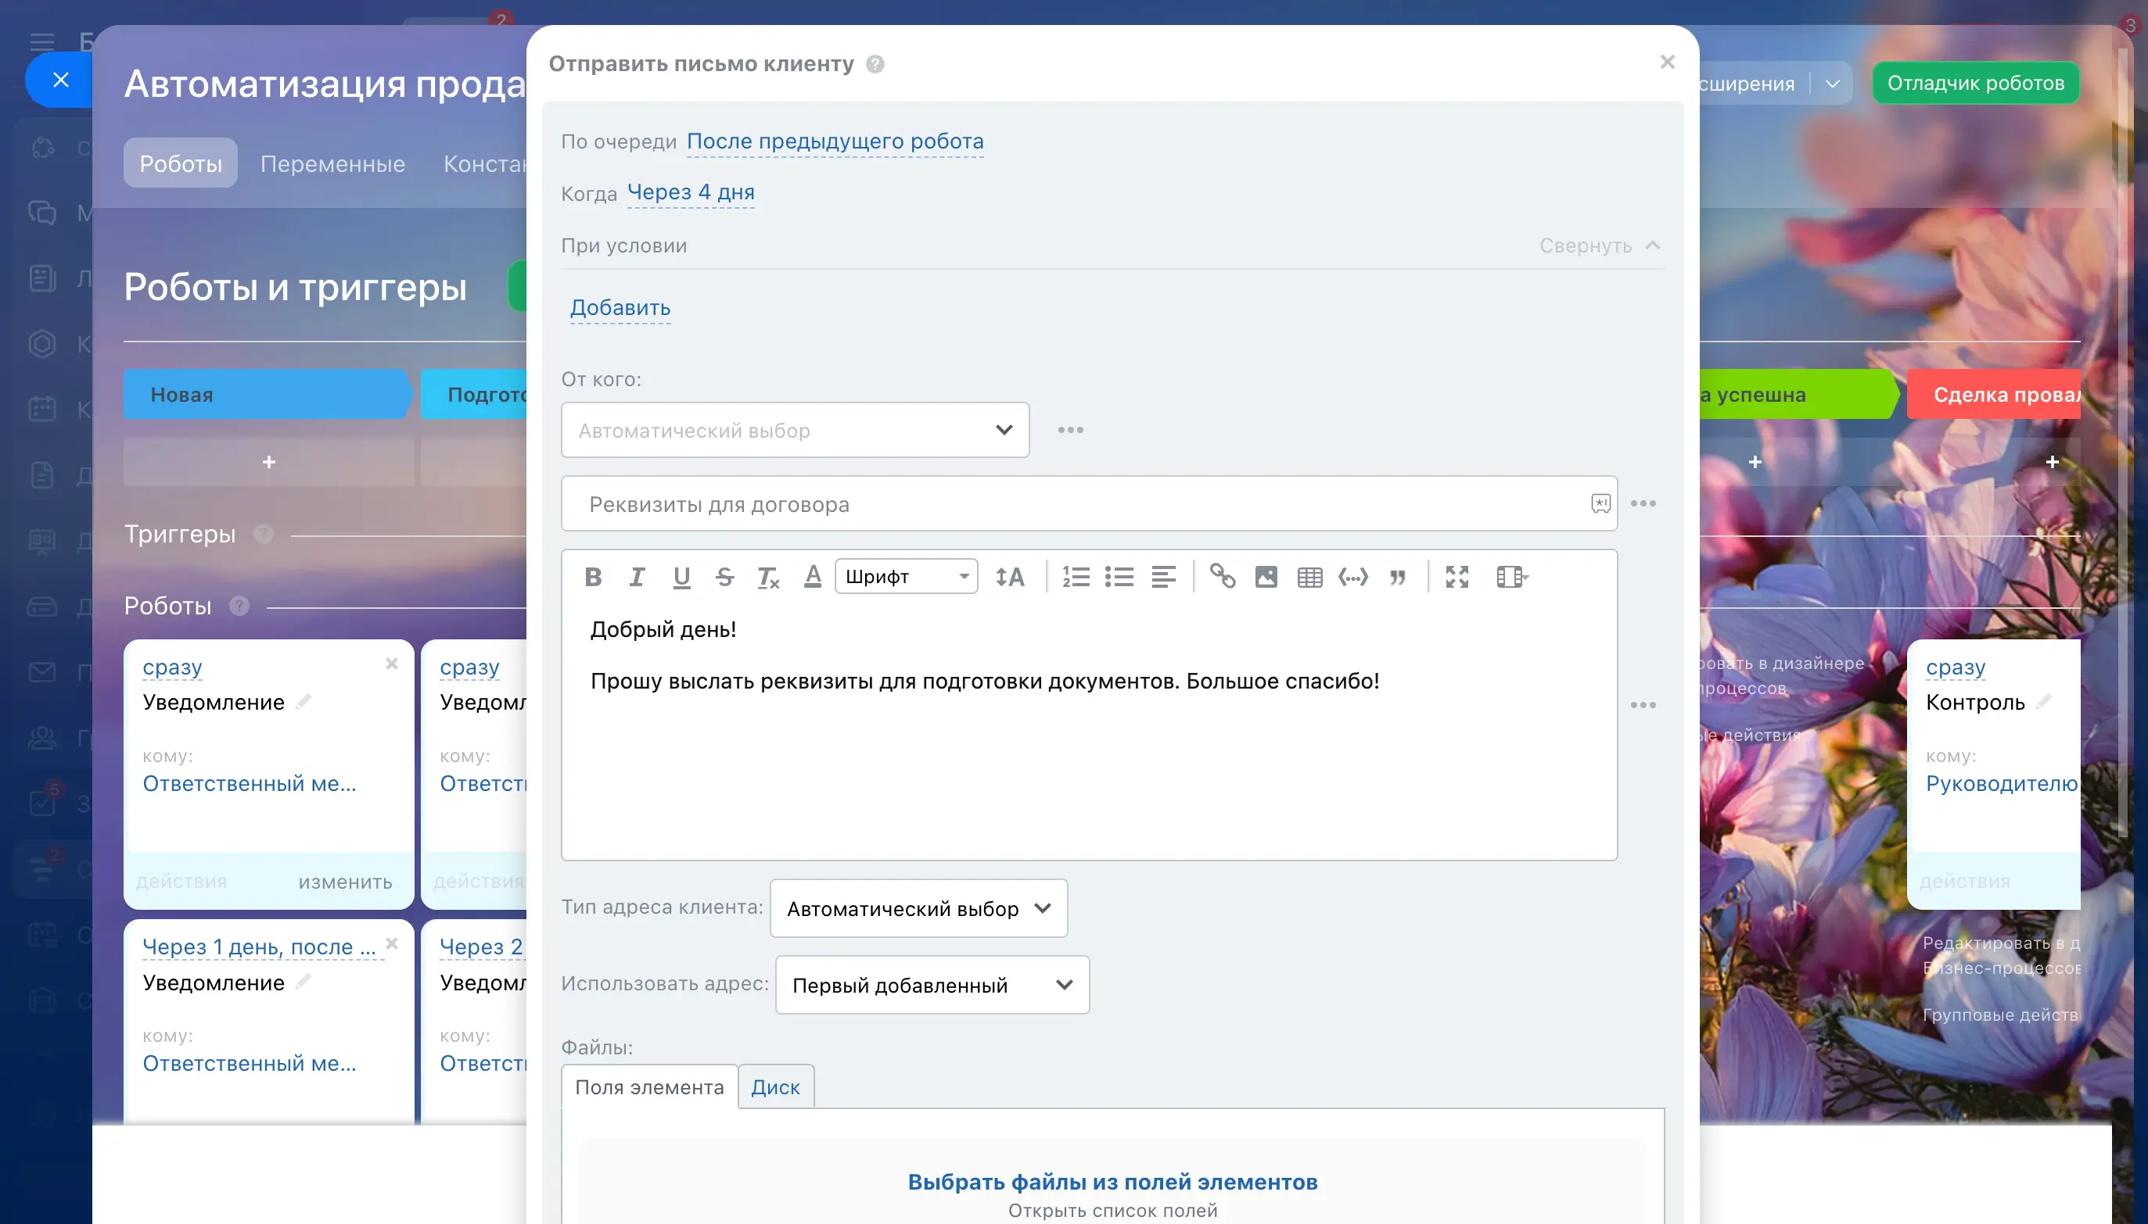Open the text color picker

(812, 577)
